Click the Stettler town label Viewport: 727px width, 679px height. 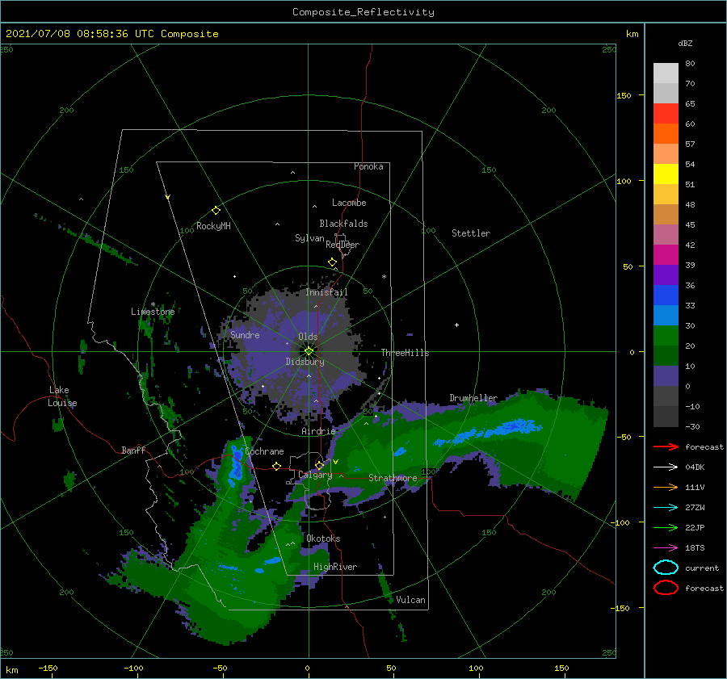click(x=471, y=233)
